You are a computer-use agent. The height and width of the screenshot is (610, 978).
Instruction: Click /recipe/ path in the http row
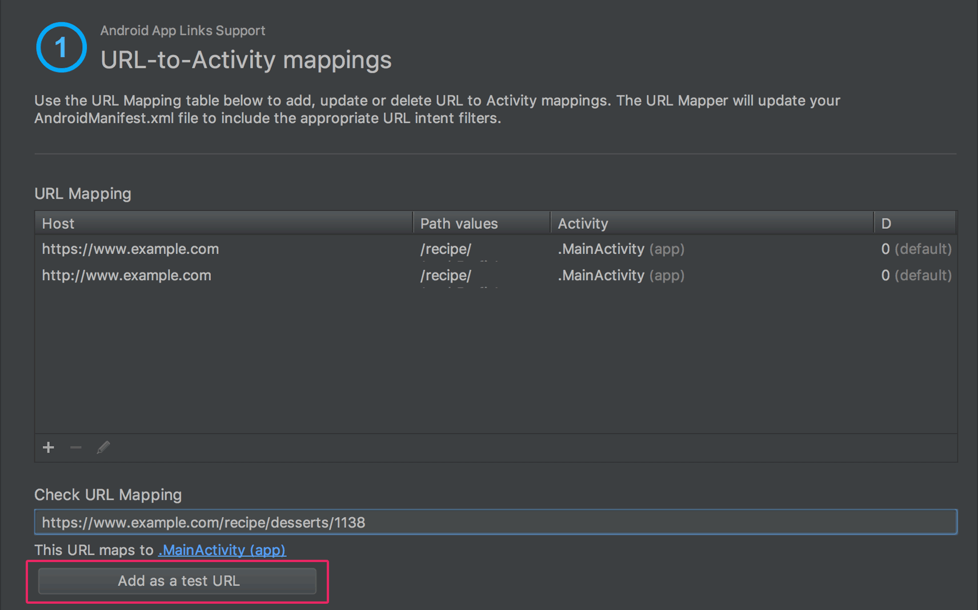tap(446, 275)
